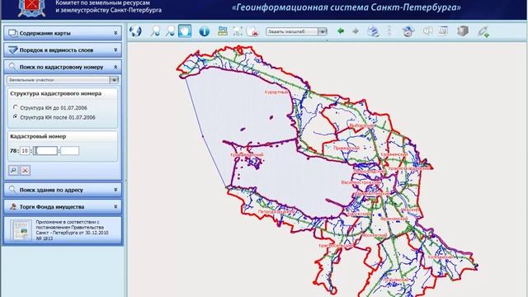This screenshot has width=528, height=297.
Task: Click the Пушкинский district label
Action: [396, 280]
